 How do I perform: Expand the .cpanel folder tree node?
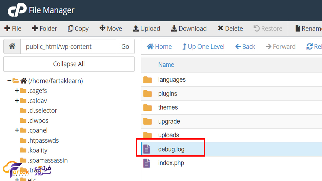tap(17, 130)
